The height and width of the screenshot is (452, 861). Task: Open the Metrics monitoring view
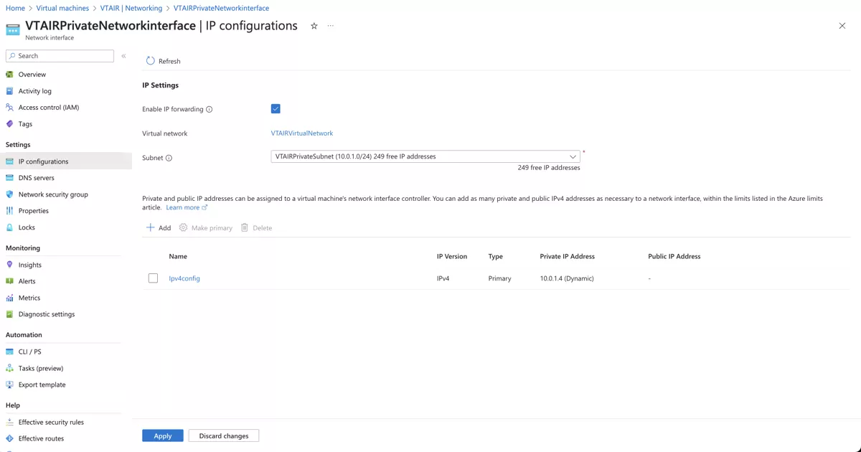coord(32,298)
